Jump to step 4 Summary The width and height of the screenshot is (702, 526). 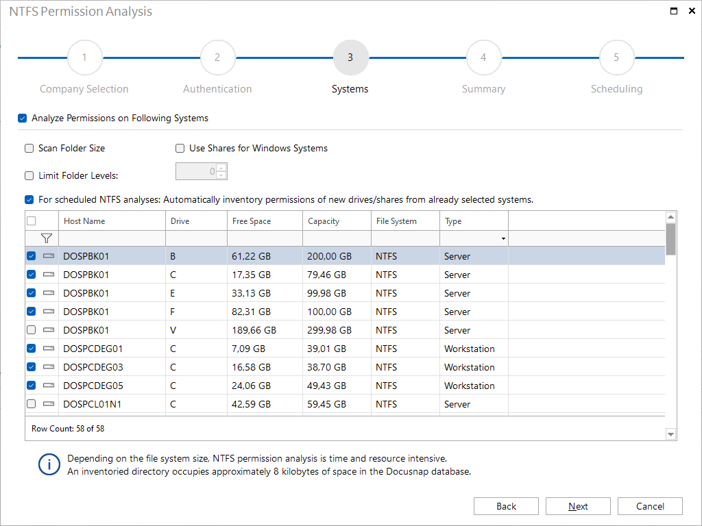coord(483,58)
